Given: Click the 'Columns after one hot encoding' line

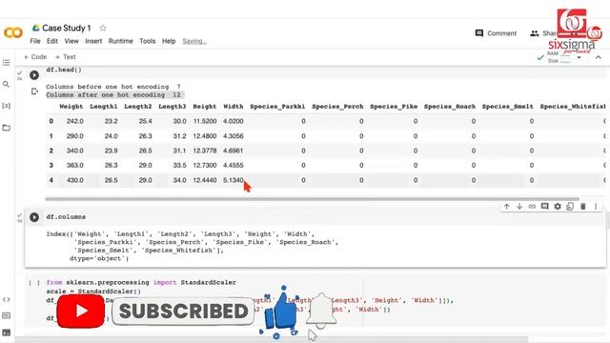Looking at the screenshot, I should point(113,95).
